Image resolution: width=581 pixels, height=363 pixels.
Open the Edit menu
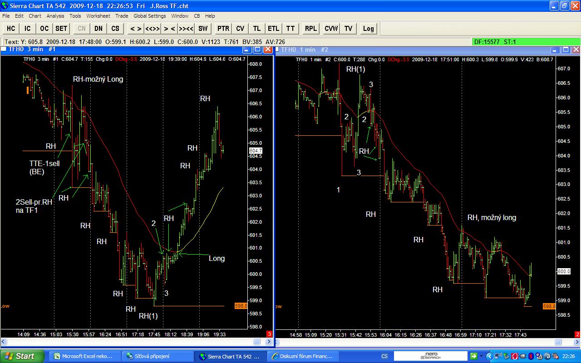[19, 16]
